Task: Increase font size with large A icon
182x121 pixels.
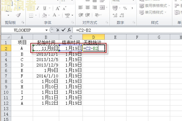Action: [x=58, y=8]
